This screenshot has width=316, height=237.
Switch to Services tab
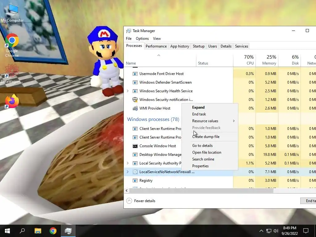pyautogui.click(x=241, y=46)
